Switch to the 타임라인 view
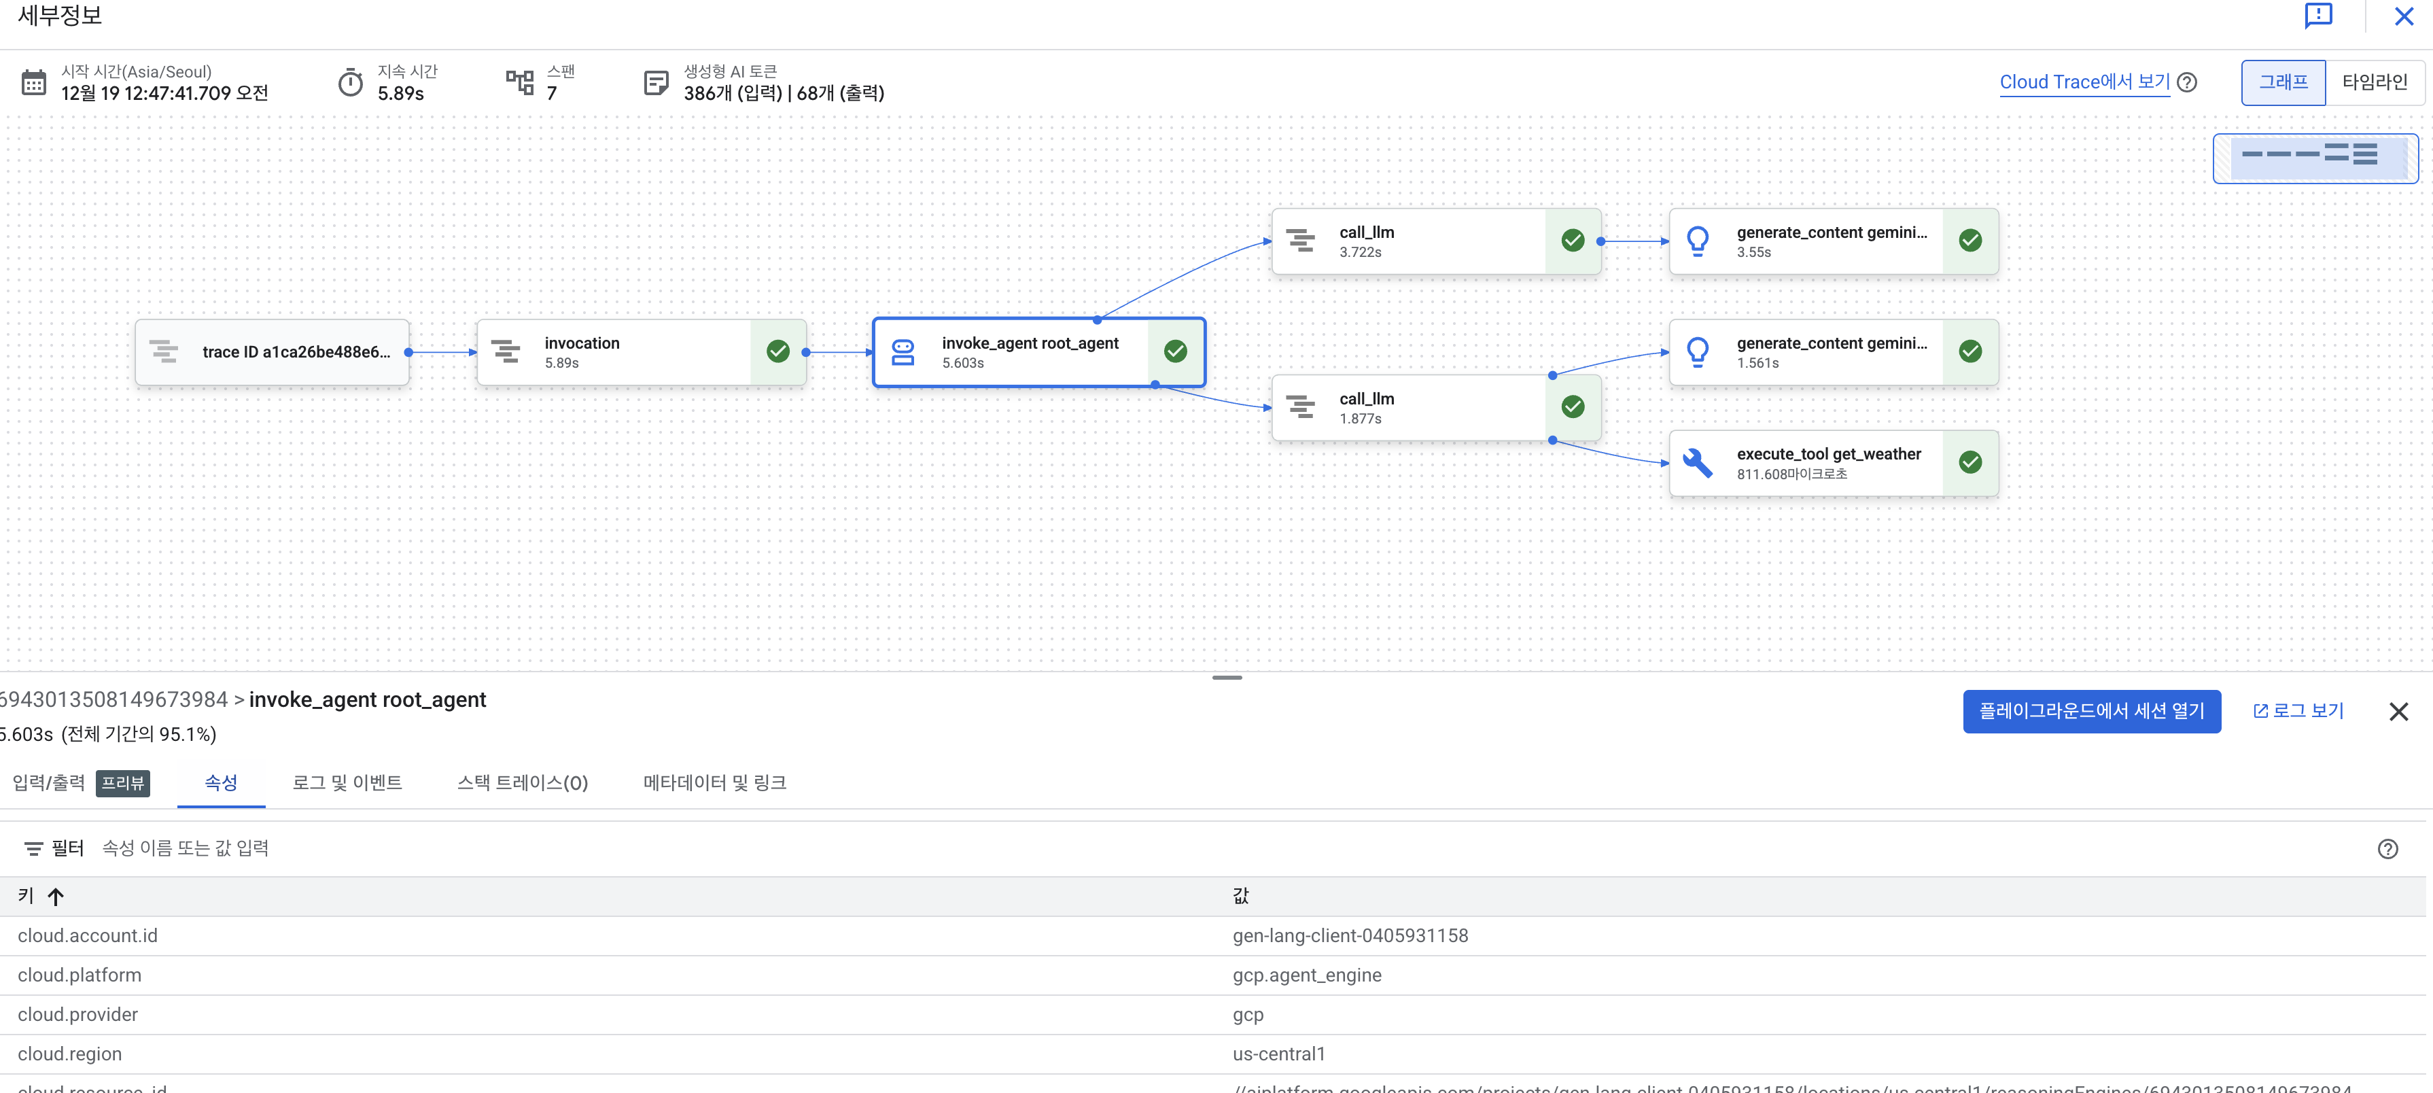The image size is (2433, 1093). click(x=2373, y=82)
